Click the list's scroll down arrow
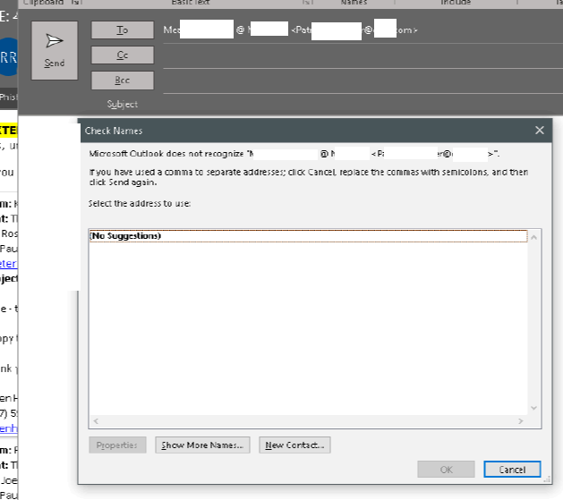The height and width of the screenshot is (500, 563). (x=534, y=408)
